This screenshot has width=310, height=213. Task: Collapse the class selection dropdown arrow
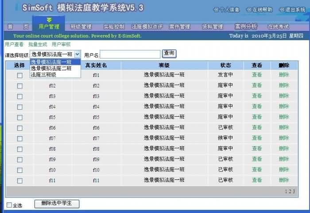(x=77, y=54)
